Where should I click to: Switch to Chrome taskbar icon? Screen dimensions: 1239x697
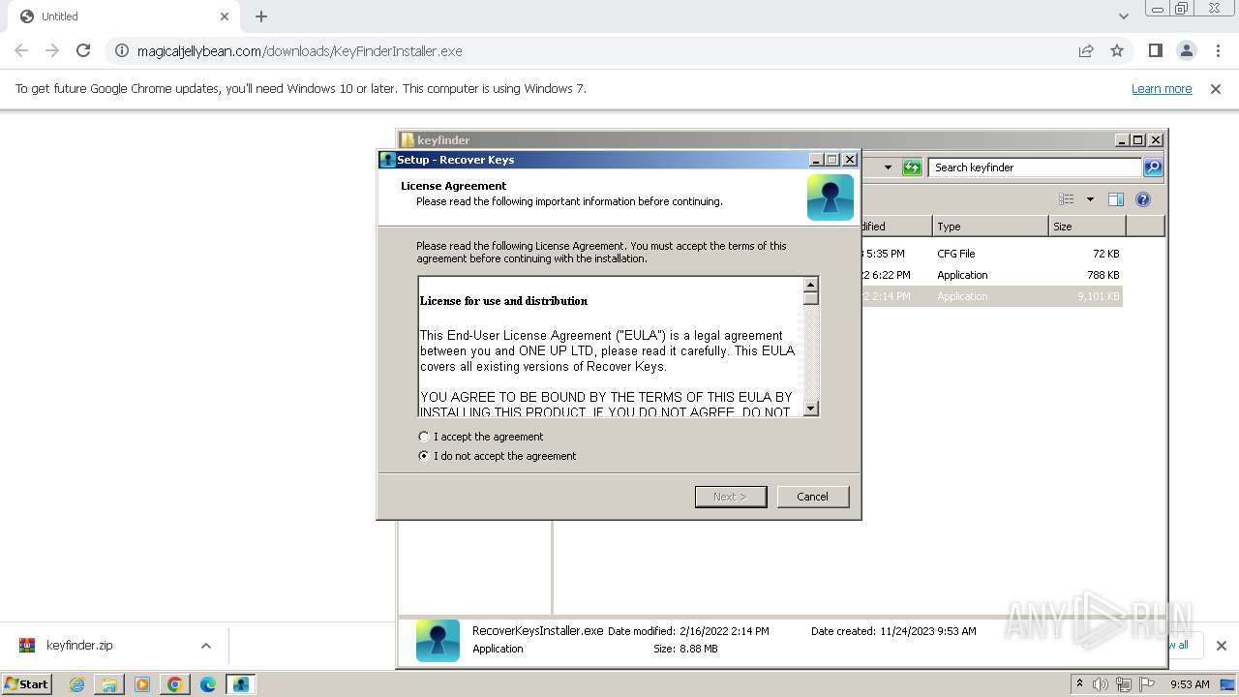pos(175,684)
